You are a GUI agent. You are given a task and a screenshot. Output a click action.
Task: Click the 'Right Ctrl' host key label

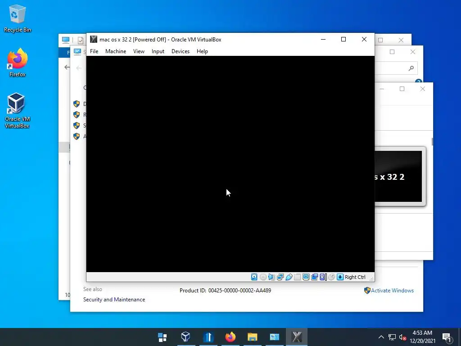click(x=355, y=277)
